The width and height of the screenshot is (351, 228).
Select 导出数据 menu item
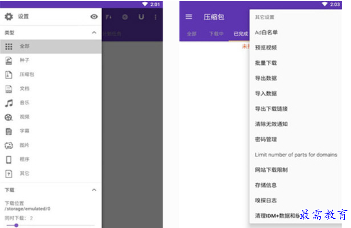coord(266,78)
